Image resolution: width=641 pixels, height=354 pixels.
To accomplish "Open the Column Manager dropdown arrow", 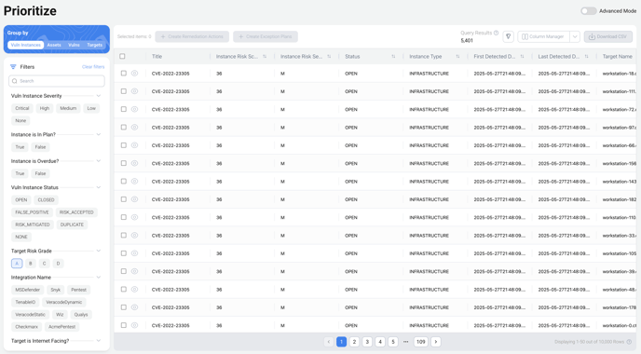I will pyautogui.click(x=575, y=36).
